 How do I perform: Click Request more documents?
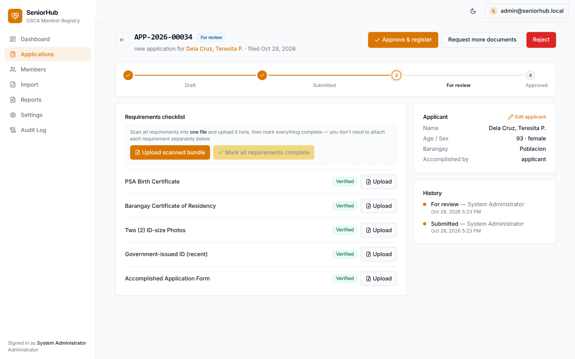pos(482,40)
